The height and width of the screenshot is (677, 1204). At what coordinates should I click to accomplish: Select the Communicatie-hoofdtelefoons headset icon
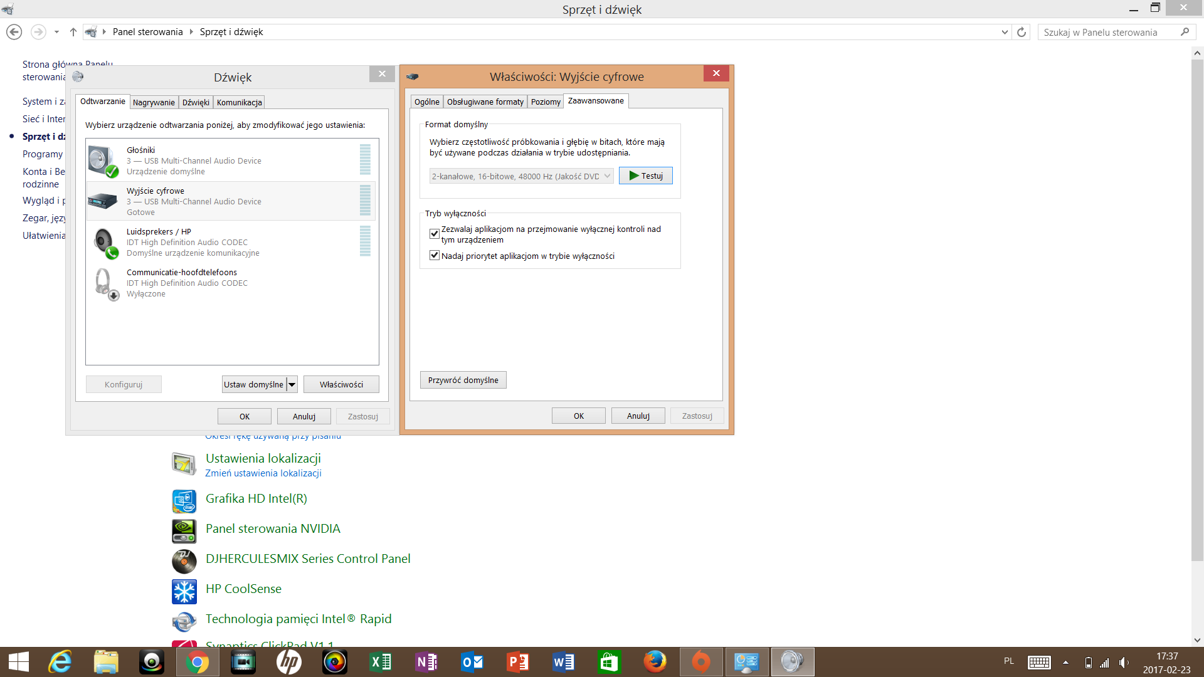click(105, 283)
